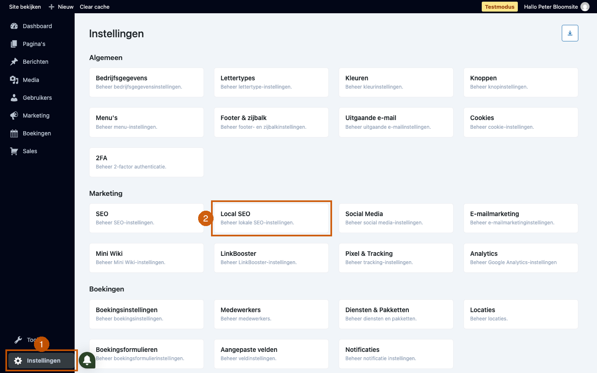
Task: Click the Gebruikers person icon
Action: click(x=14, y=98)
